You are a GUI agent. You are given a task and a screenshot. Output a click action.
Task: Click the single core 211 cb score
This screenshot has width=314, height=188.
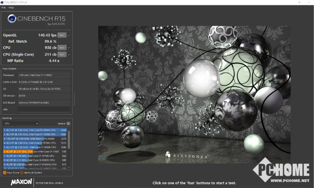point(51,54)
